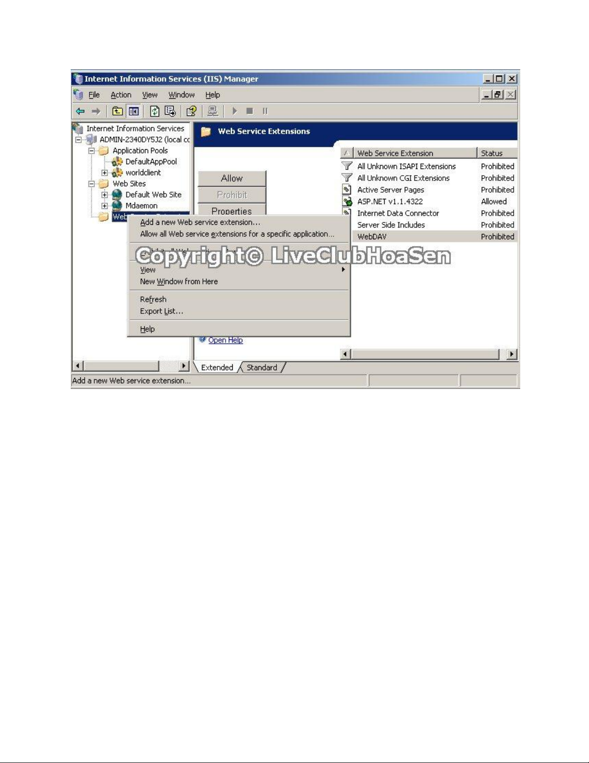Click the Web Sites folder icon

click(104, 184)
